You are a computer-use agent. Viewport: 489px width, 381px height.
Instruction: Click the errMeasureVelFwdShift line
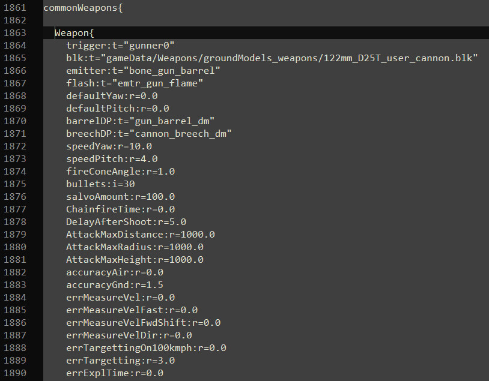143,322
